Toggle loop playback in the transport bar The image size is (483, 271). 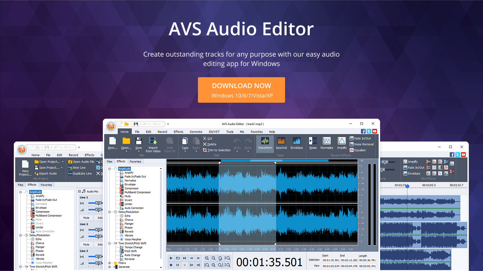click(x=178, y=258)
